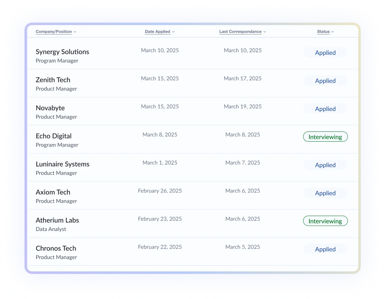Viewport: 384px width, 299px height.
Task: Click Program Manager under Synergy Solutions
Action: (57, 61)
